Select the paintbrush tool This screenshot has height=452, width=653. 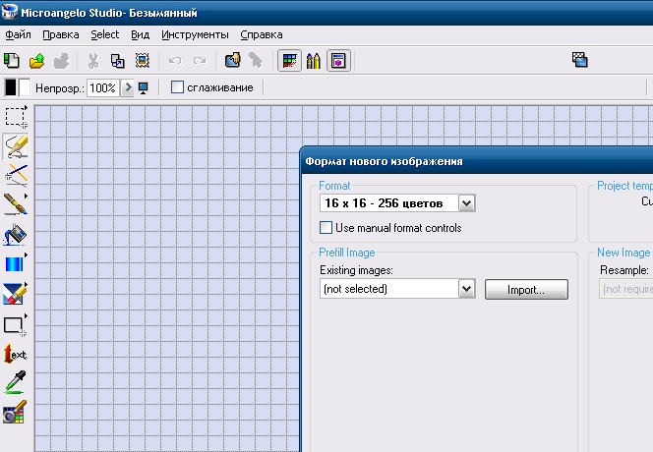(x=16, y=204)
